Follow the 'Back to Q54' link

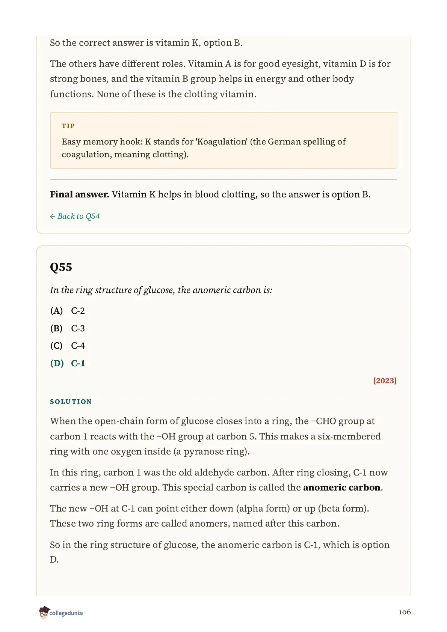[x=75, y=216]
